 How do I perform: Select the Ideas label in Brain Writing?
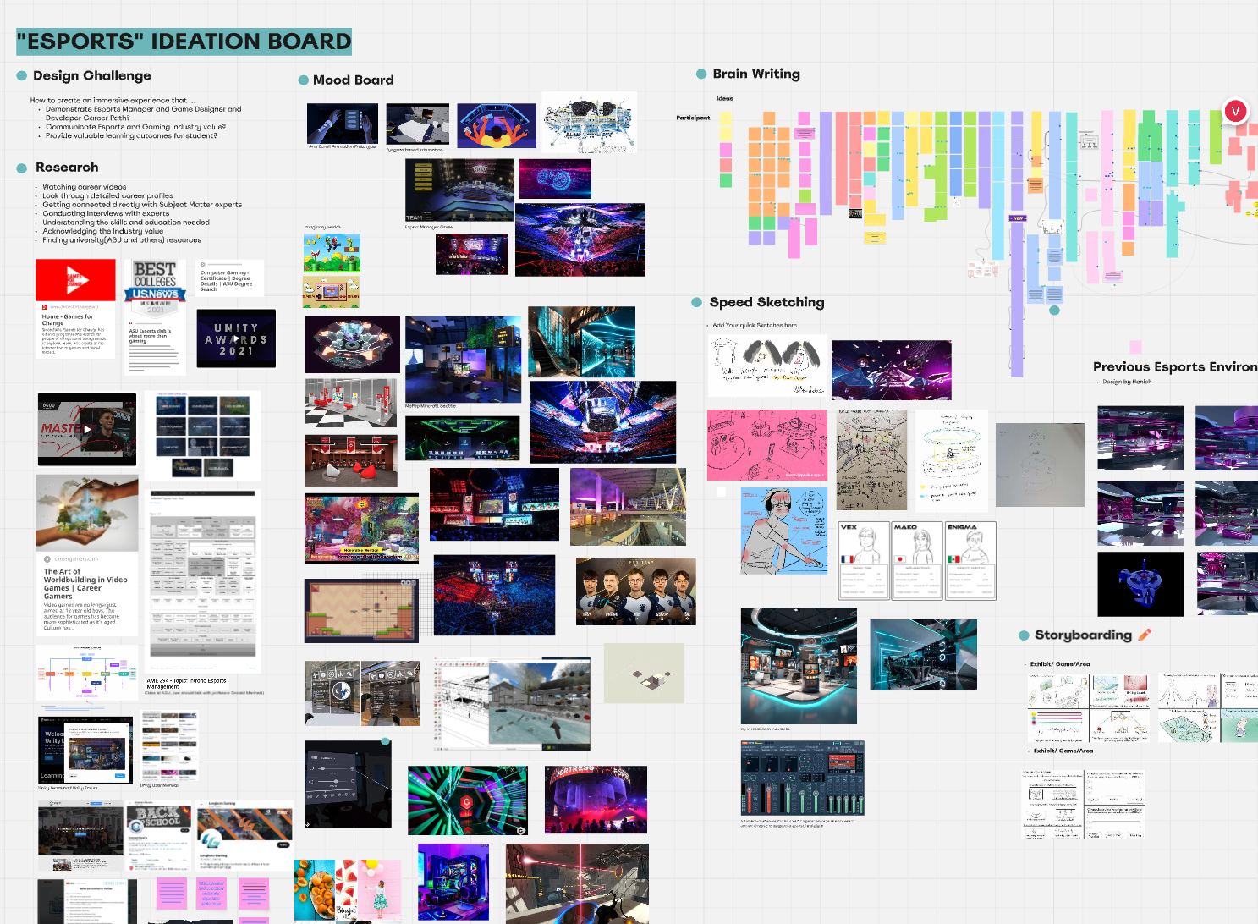(724, 98)
